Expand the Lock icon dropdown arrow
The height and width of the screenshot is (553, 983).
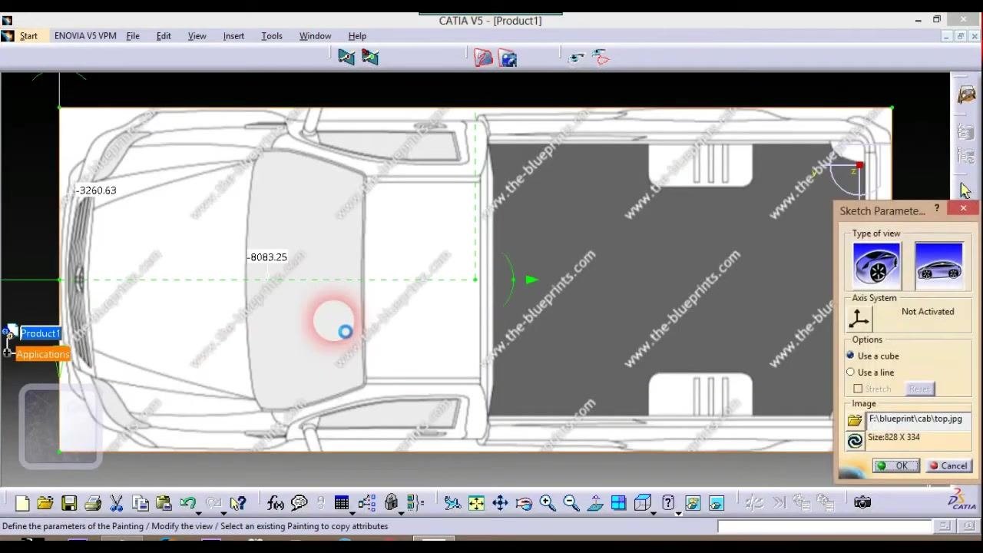click(402, 512)
